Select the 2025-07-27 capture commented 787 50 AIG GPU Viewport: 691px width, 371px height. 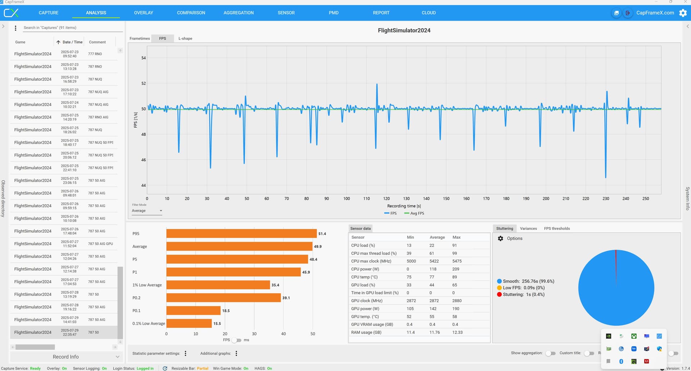[x=64, y=244]
